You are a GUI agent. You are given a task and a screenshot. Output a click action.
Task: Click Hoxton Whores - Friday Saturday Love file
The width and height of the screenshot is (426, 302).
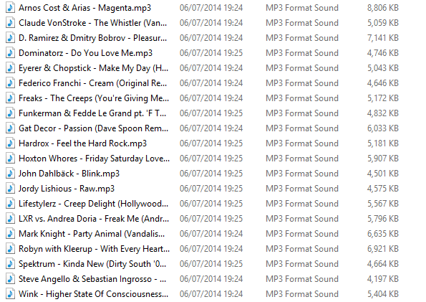pyautogui.click(x=94, y=159)
